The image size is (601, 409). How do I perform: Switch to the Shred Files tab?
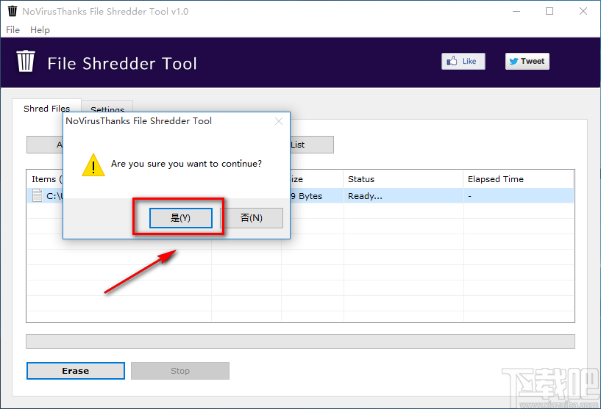click(47, 109)
